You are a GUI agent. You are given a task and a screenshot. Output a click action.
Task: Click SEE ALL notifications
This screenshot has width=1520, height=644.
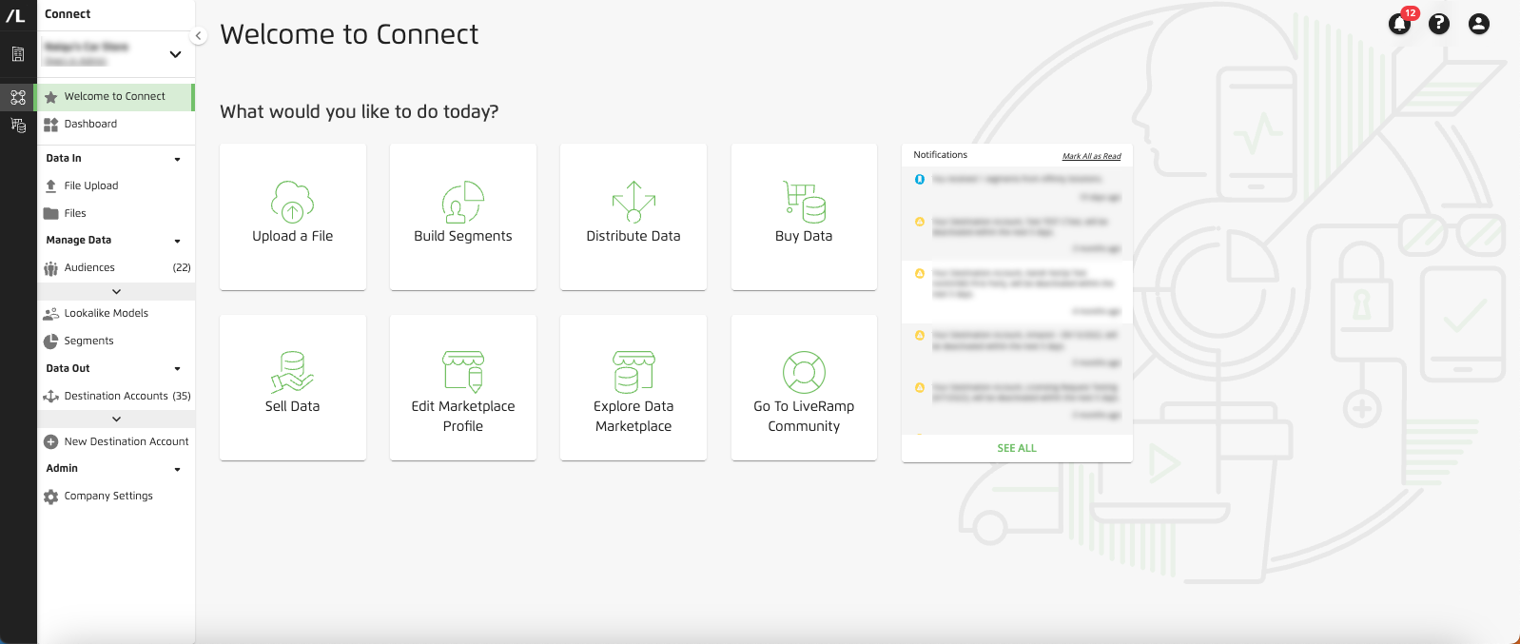pyautogui.click(x=1017, y=448)
